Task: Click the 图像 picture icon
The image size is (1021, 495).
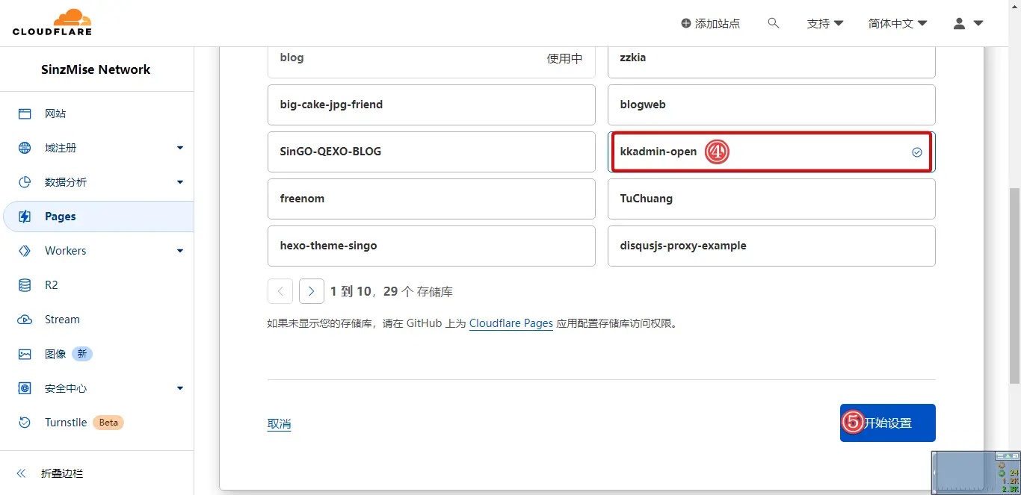Action: 25,354
